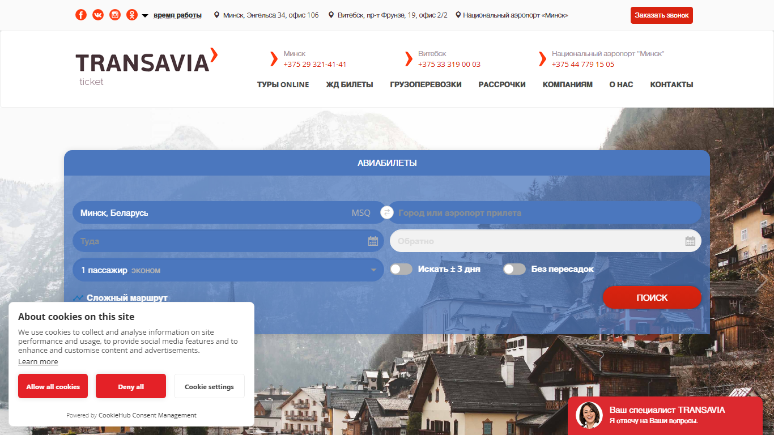Viewport: 774px width, 435px height.
Task: Open the calendar icon in 'Туда' field
Action: 373,241
